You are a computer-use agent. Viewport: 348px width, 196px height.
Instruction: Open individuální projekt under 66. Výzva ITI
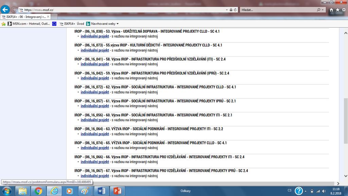[x=95, y=162]
